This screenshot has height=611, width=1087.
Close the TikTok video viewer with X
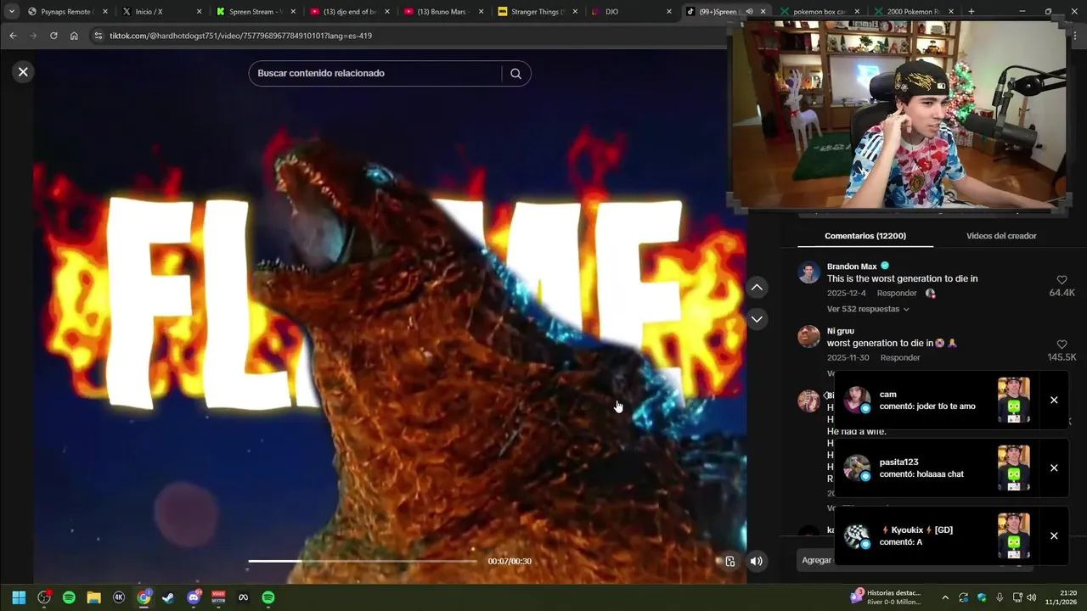(x=23, y=72)
